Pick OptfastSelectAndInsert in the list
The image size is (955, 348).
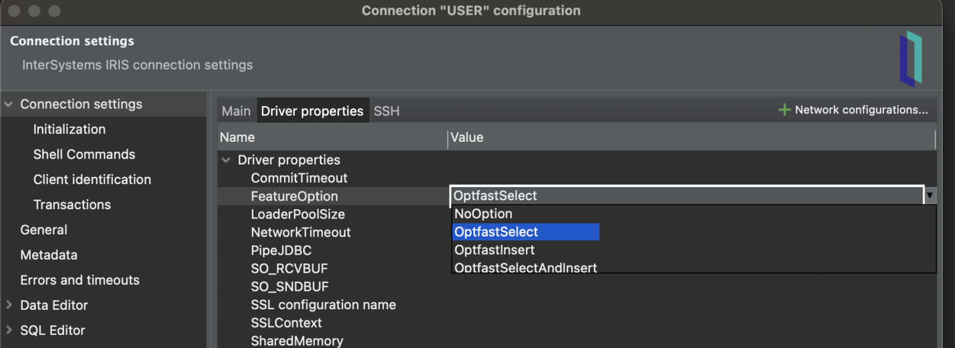[x=525, y=268]
